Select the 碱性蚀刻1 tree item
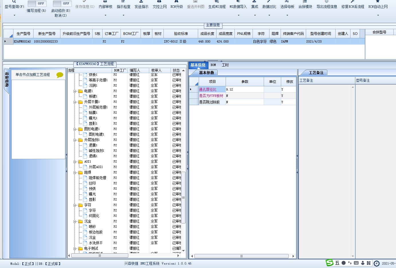 (96, 151)
